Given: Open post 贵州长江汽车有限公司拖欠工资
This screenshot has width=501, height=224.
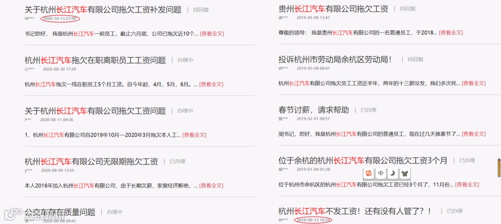Looking at the screenshot, I should pyautogui.click(x=333, y=9).
